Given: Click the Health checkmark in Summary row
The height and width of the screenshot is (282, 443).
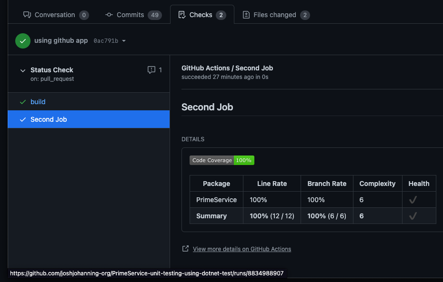Looking at the screenshot, I should (413, 216).
